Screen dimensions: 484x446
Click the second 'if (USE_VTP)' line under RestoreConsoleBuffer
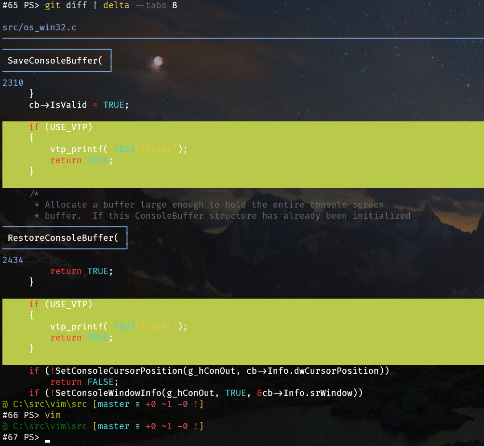(61, 304)
